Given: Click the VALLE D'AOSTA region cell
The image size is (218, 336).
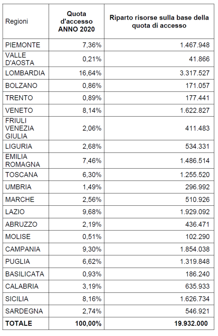Looking at the screenshot, I should point(20,59).
